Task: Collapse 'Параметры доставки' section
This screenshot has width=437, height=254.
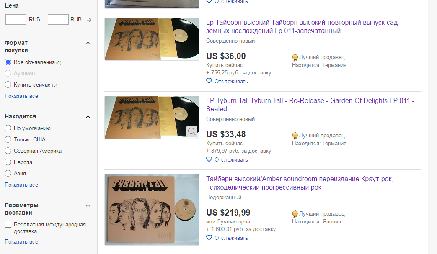Action: click(x=88, y=205)
